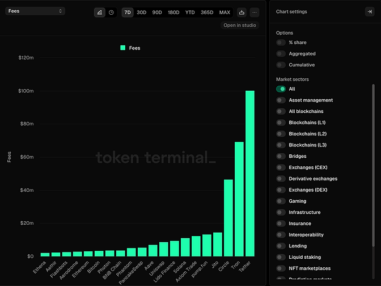Click the PancakeSwap bar in the chart
Screen dimensions: 381x286
(x=142, y=252)
